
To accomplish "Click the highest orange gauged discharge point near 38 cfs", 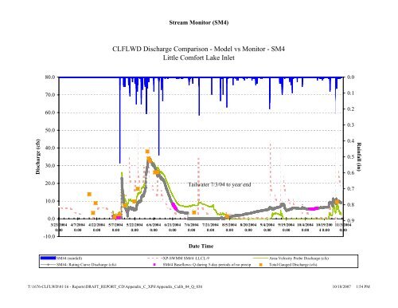I will click(x=147, y=152).
